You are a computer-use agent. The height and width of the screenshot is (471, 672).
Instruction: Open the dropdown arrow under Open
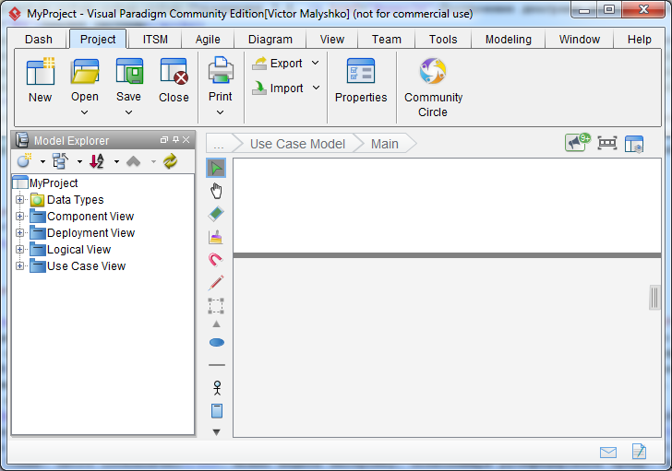[x=84, y=112]
